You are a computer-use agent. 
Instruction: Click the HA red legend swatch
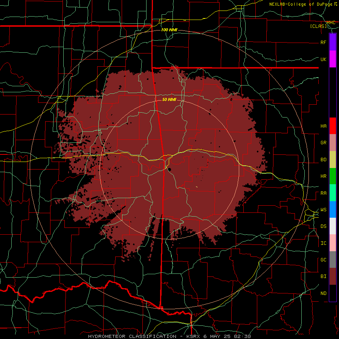point(333,126)
